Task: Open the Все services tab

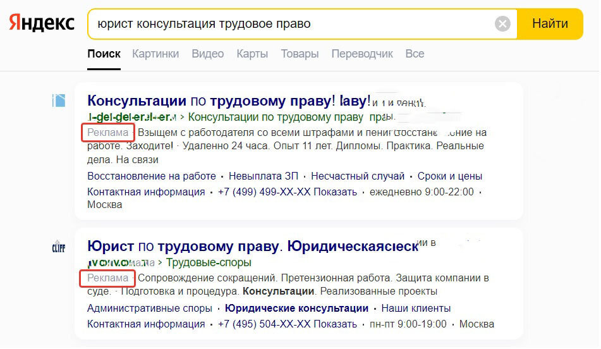Action: click(415, 54)
